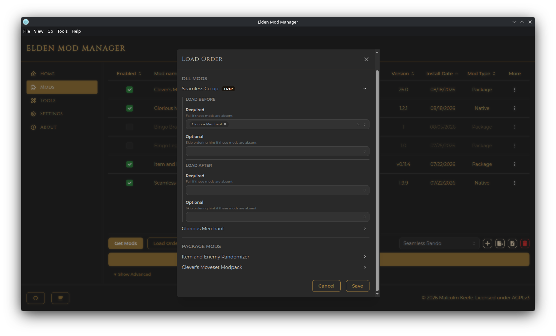
Task: Click version cell v0.11.4
Action: pos(403,164)
